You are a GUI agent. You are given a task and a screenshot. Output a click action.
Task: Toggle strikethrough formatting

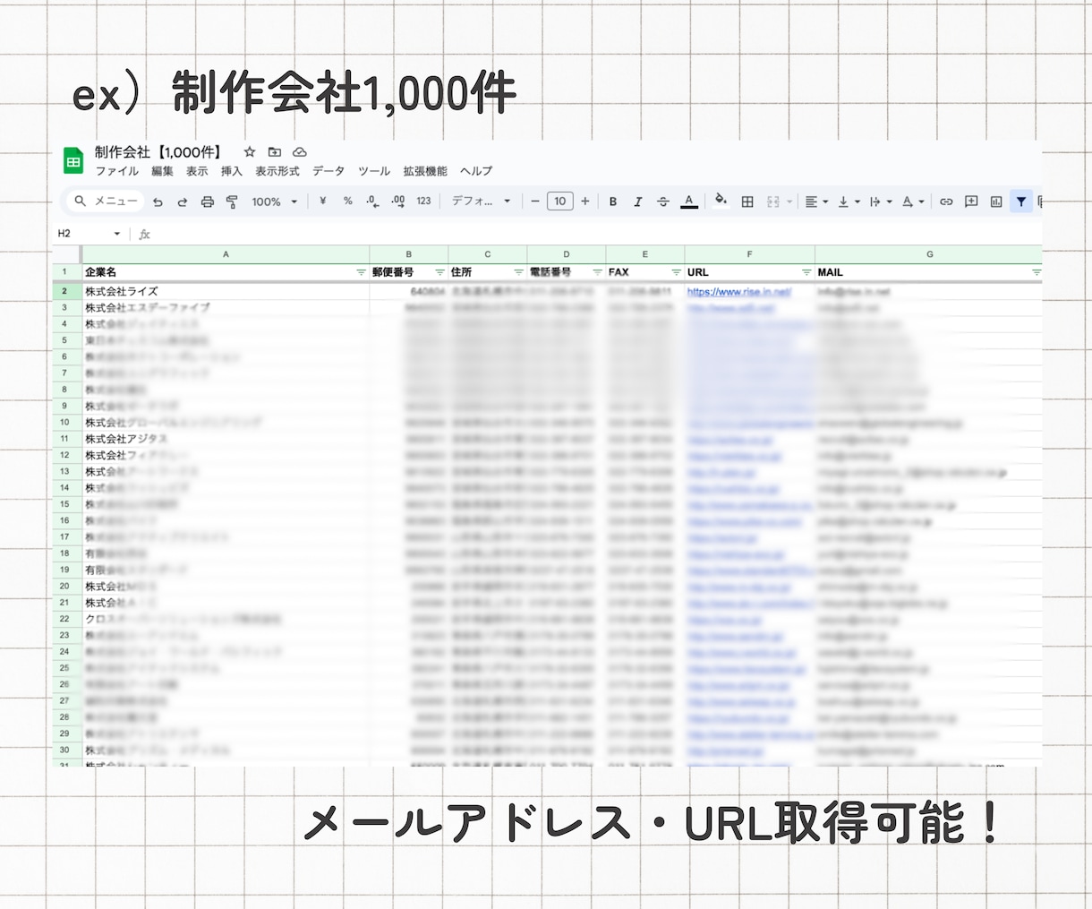click(663, 202)
